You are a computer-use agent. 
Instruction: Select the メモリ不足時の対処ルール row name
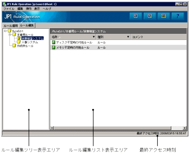[73, 47]
